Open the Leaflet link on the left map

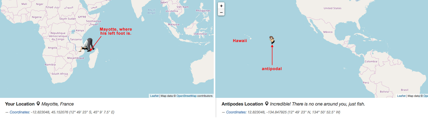[154, 96]
